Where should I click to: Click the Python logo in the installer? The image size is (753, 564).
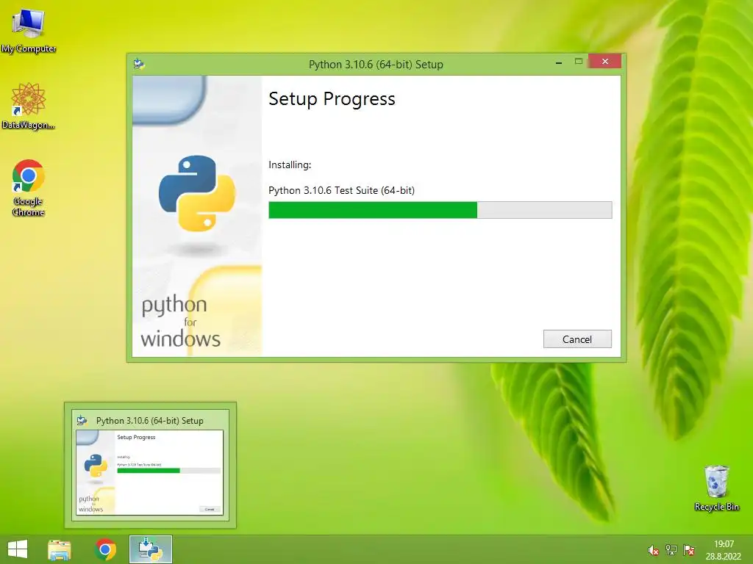[197, 193]
